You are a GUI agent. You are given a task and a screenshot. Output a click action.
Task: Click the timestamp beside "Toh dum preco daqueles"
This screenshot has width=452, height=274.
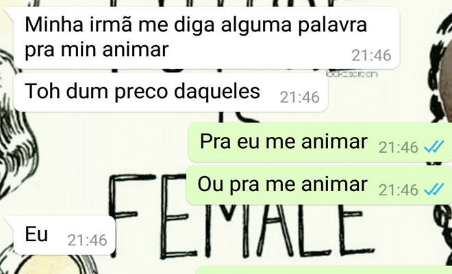tap(299, 97)
